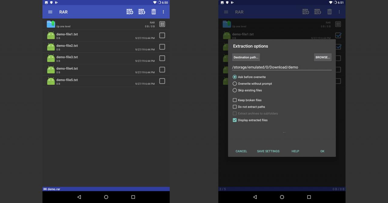Enable Keep broken files checkbox
This screenshot has width=388, height=203.
point(235,100)
